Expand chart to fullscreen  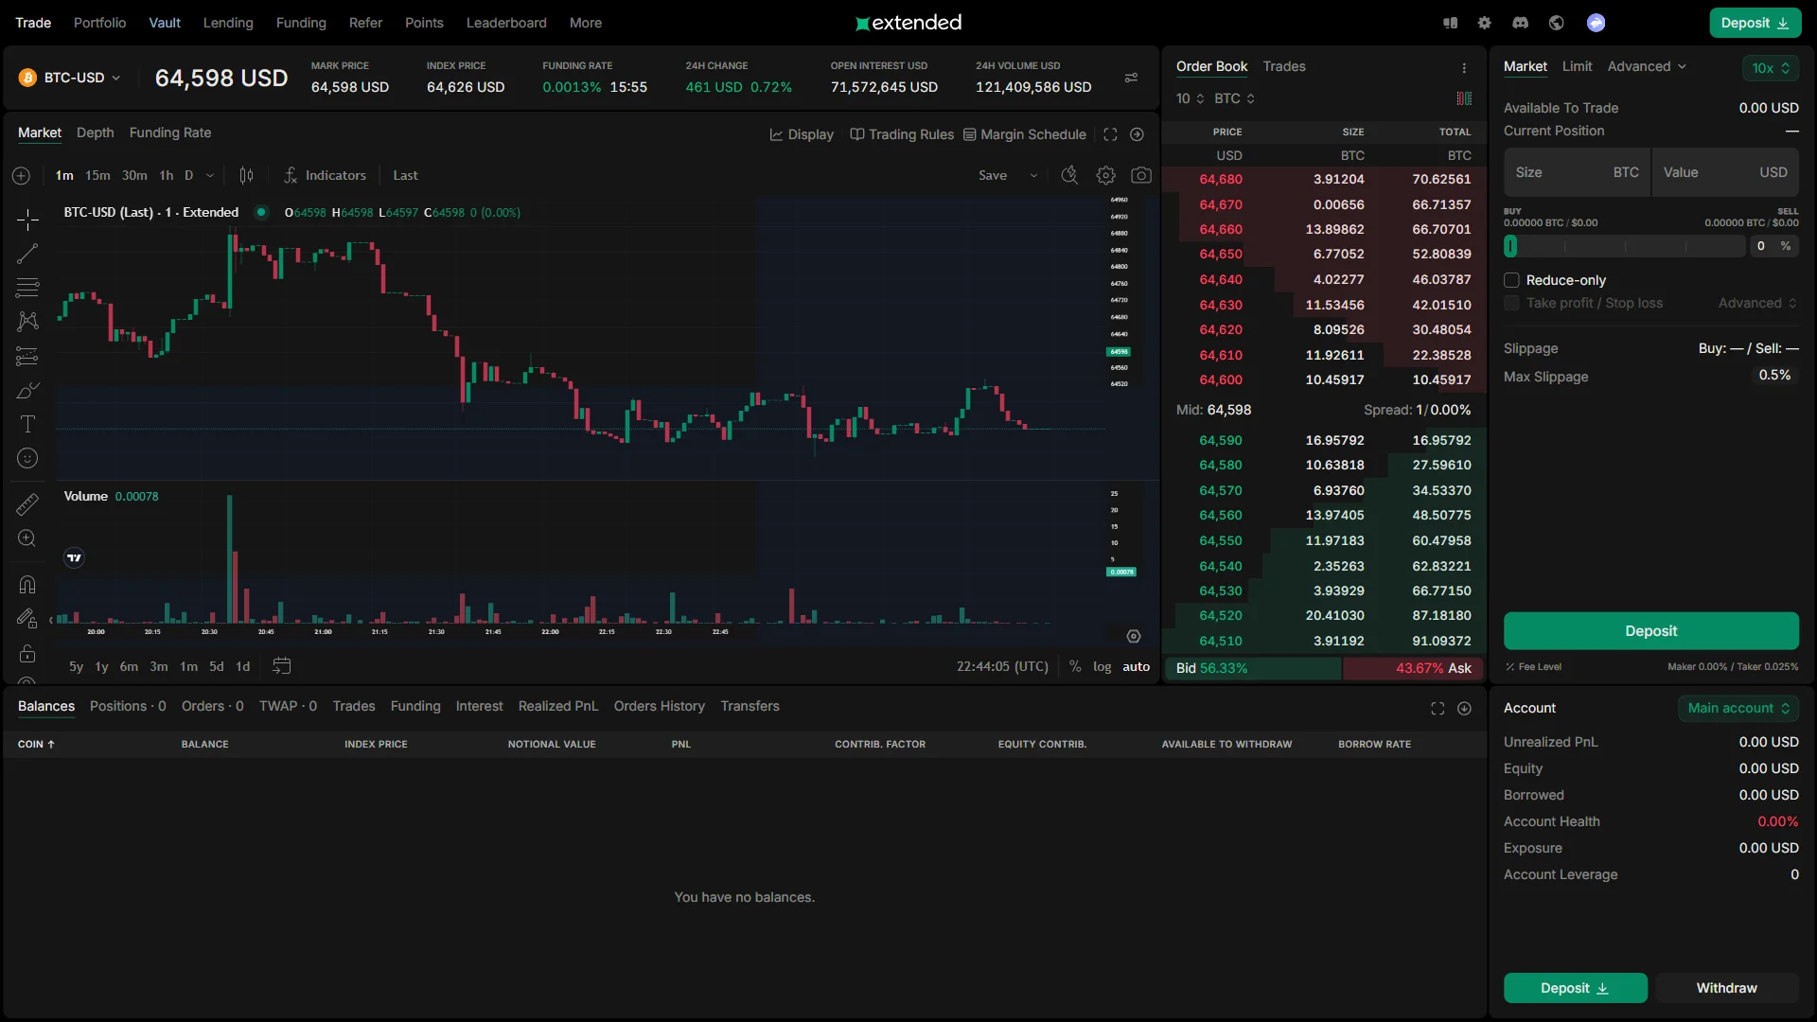coord(1110,134)
